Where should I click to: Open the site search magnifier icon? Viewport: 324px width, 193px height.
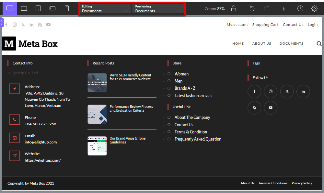319,43
